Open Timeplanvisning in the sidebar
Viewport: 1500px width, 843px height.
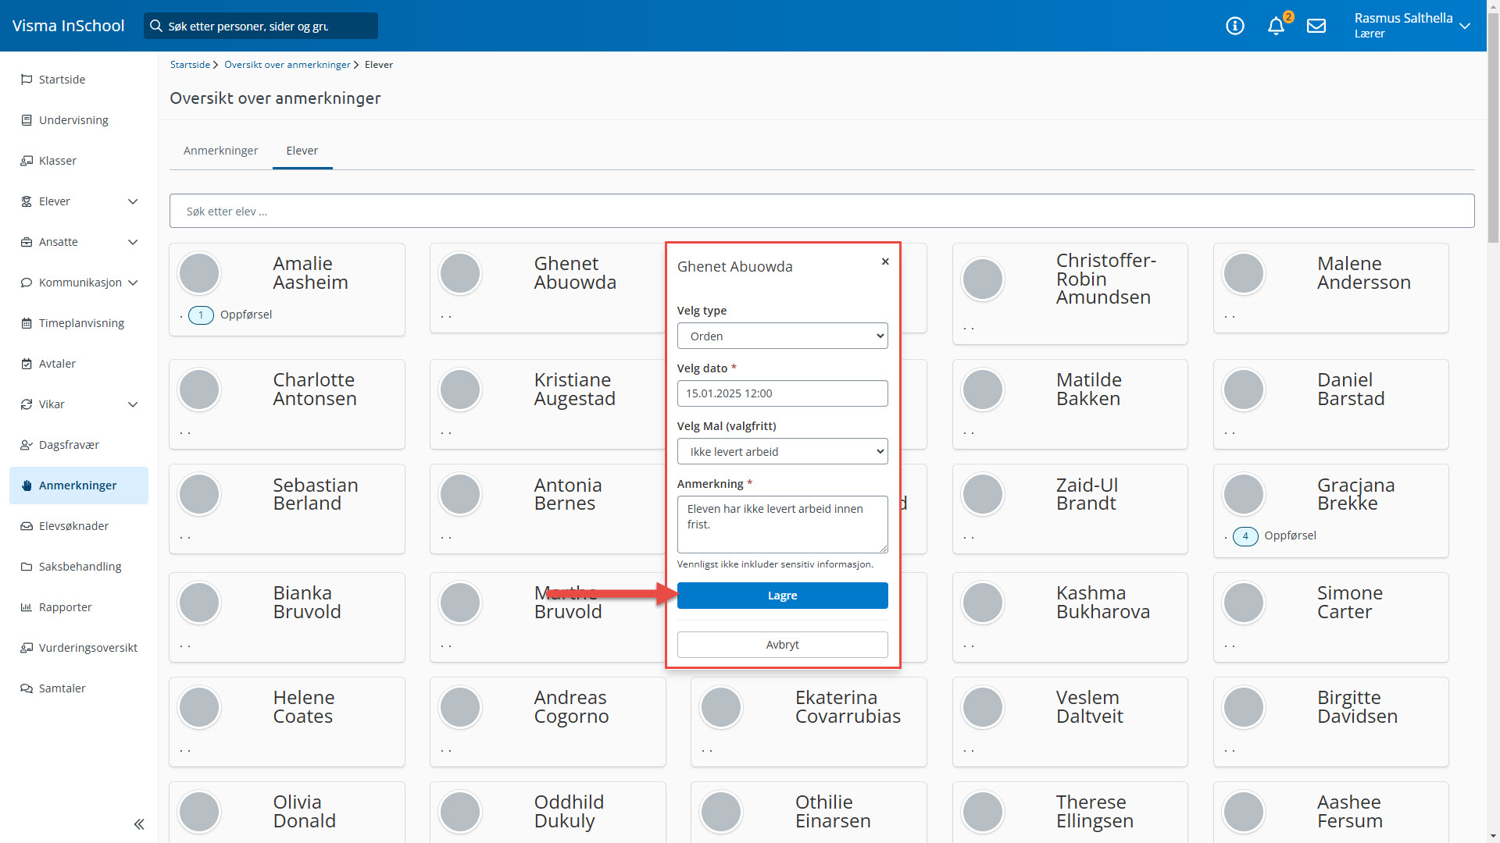pyautogui.click(x=81, y=323)
